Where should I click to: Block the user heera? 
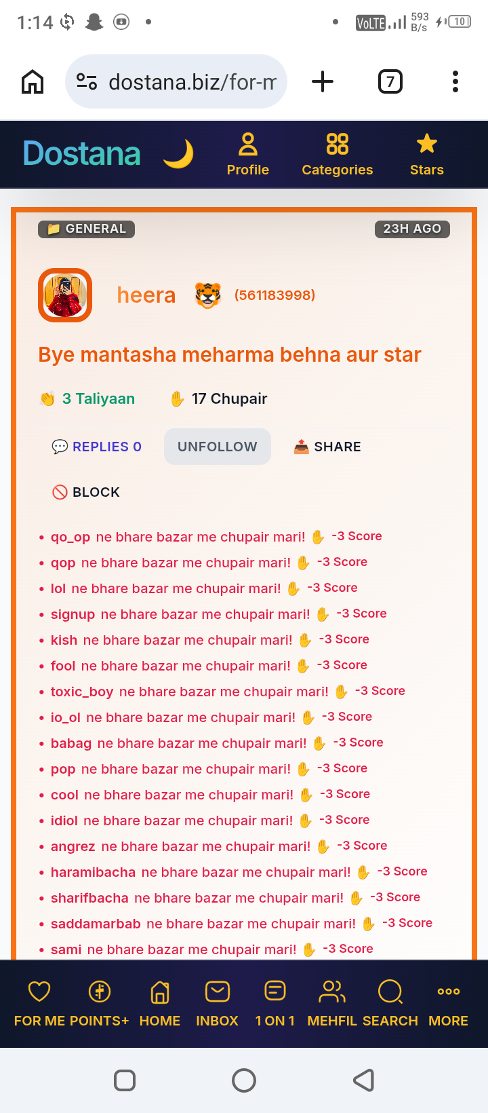86,492
